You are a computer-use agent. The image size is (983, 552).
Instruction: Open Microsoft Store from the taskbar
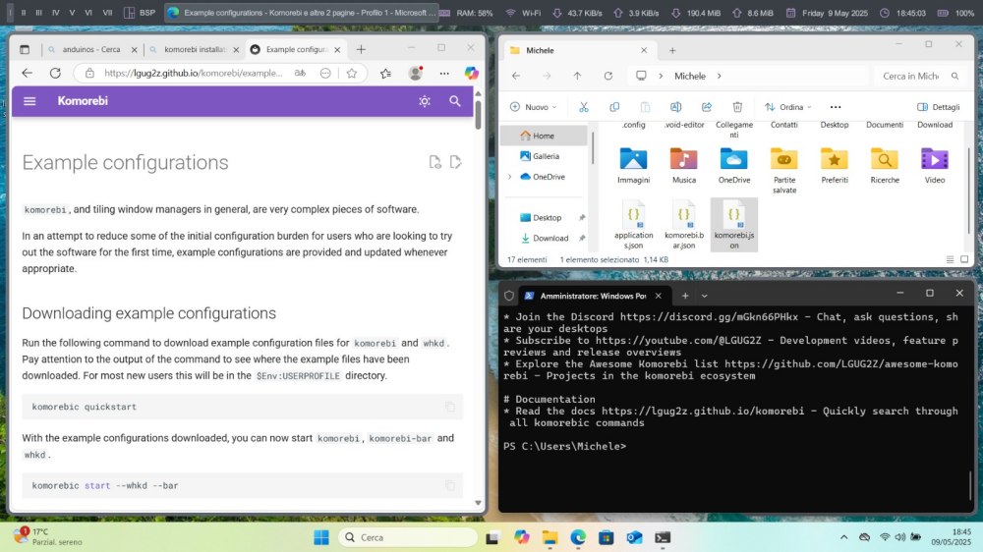(x=606, y=537)
